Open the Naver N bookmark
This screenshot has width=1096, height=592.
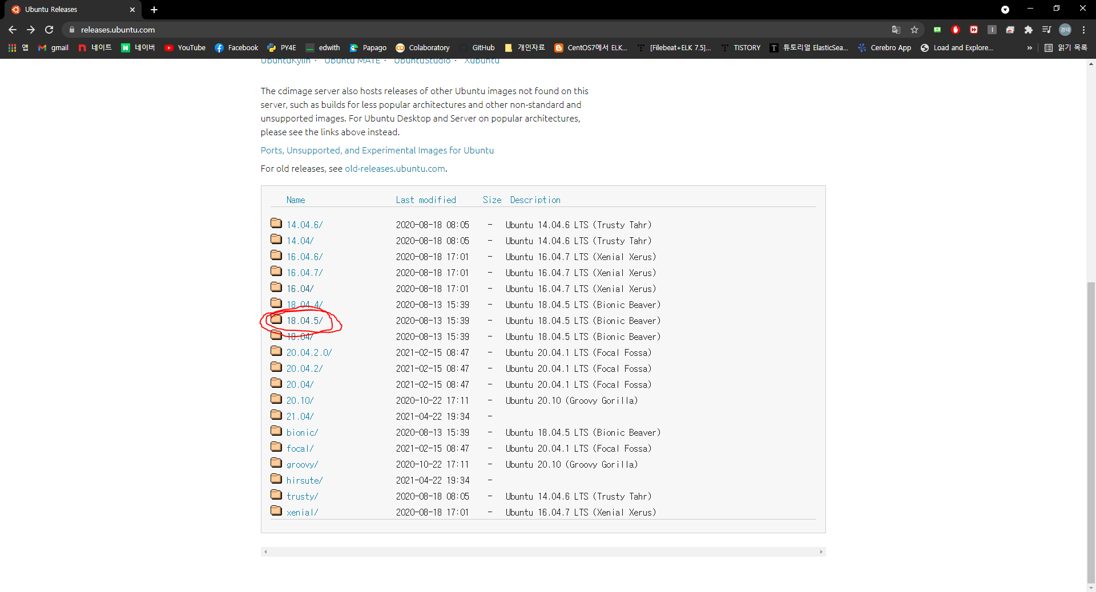[138, 48]
